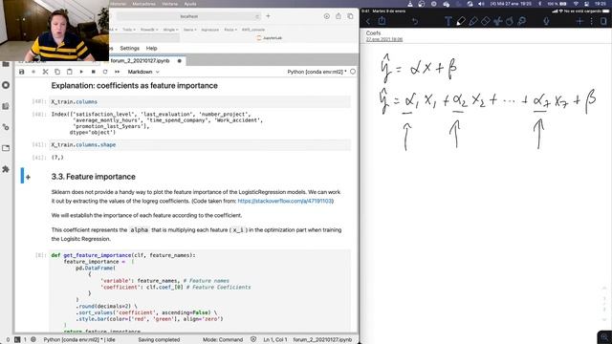The height and width of the screenshot is (344, 612).
Task: Select the Explanation coefficients heading text
Action: [135, 86]
